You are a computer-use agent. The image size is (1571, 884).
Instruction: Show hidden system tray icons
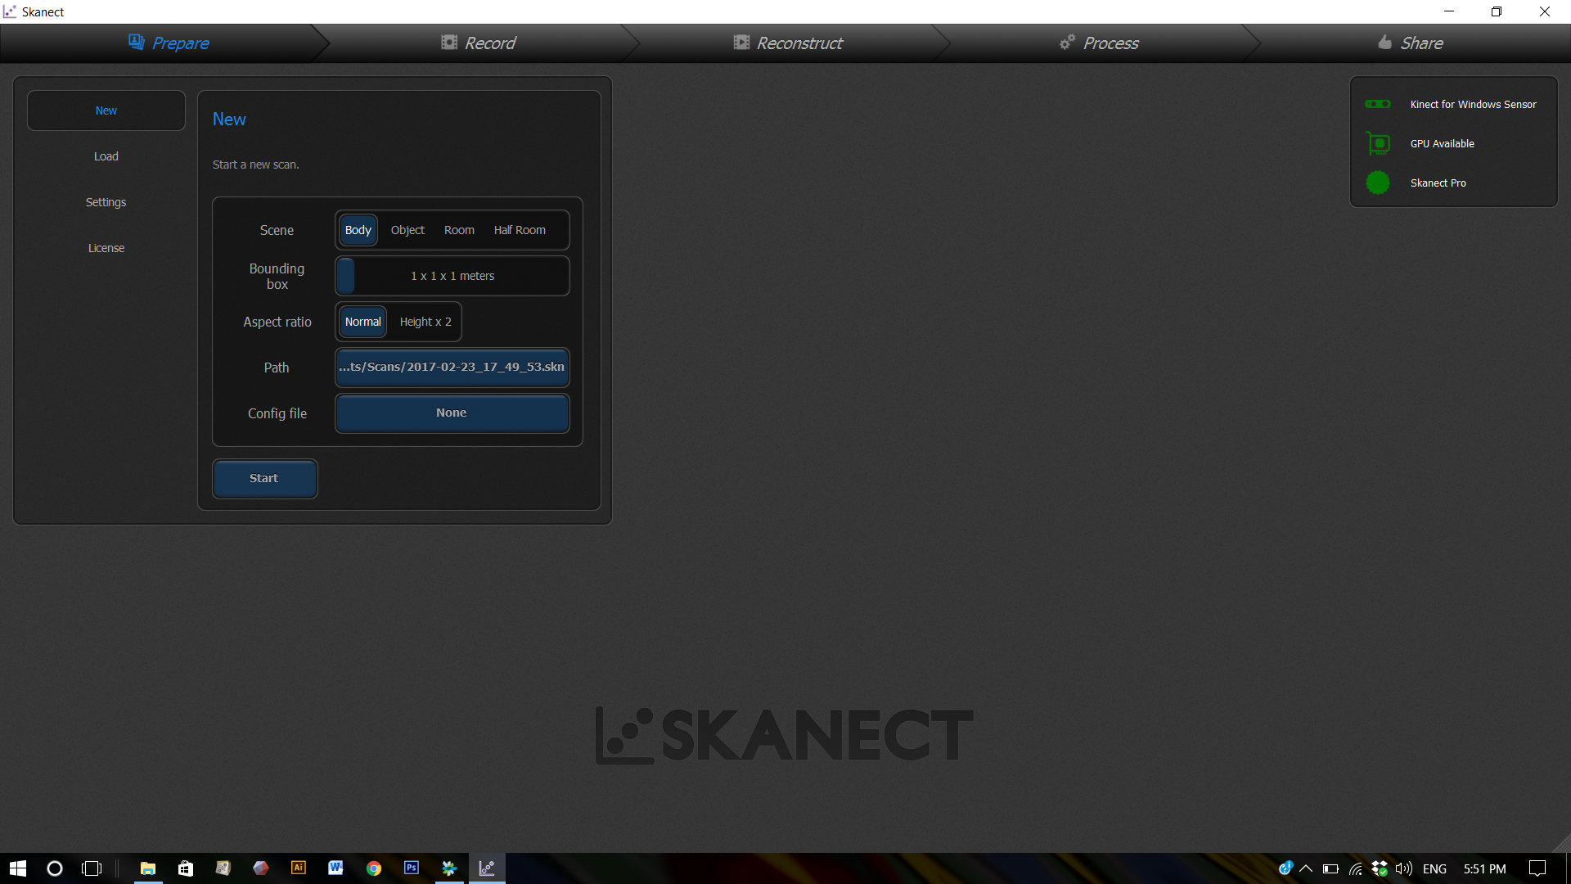tap(1306, 868)
